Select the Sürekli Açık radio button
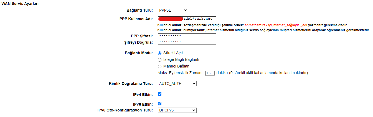Screen dimensions: 373x117 pos(159,53)
